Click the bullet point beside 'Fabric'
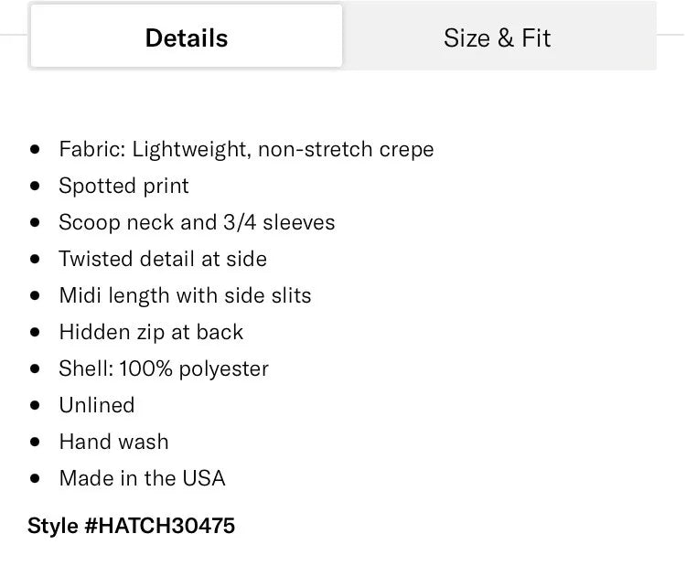Image resolution: width=686 pixels, height=587 pixels. click(36, 149)
